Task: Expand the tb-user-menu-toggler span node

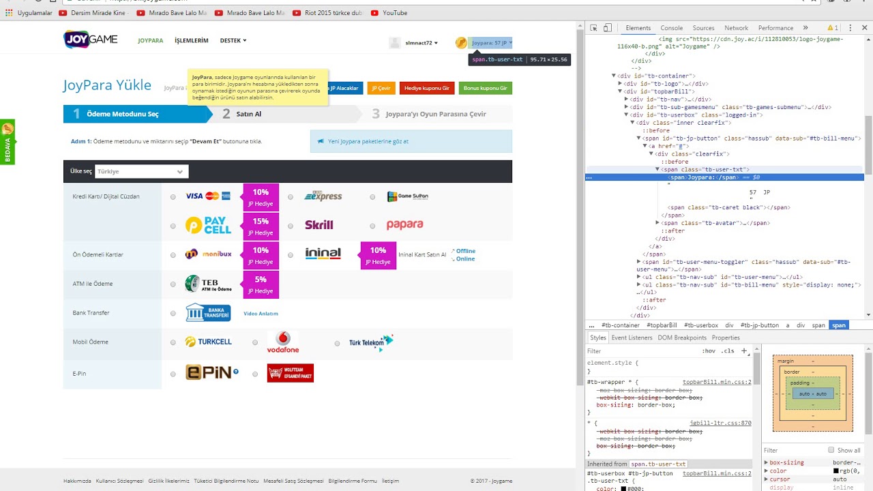Action: pos(639,262)
